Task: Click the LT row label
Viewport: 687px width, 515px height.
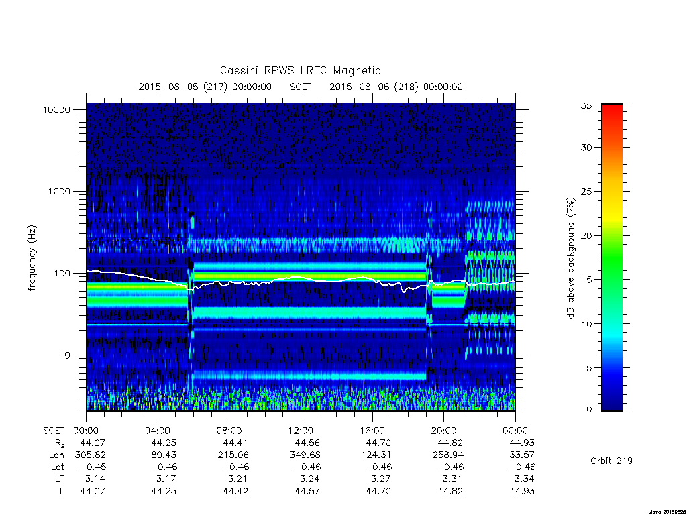Action: 59,479
